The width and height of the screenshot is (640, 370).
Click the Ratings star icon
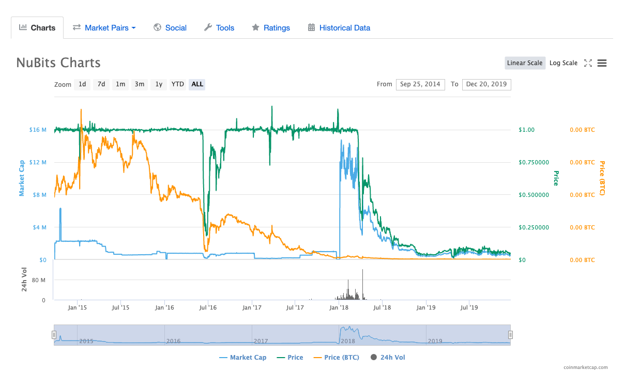click(x=255, y=27)
